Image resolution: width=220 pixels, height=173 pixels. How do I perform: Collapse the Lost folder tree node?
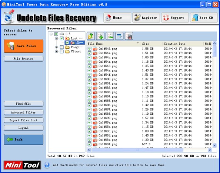[x=57, y=38]
